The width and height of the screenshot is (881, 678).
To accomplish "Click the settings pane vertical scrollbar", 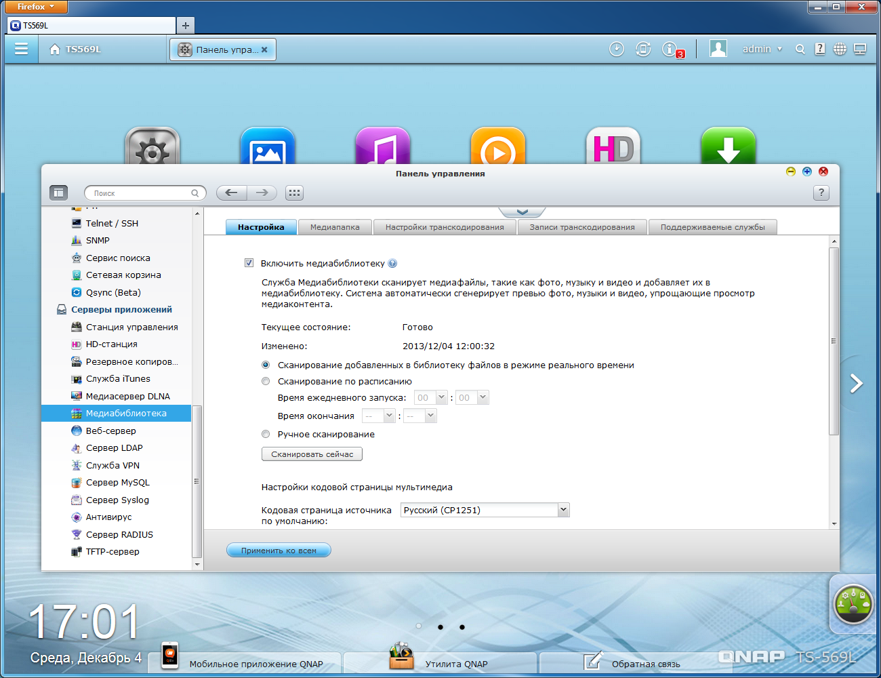I will click(x=834, y=341).
